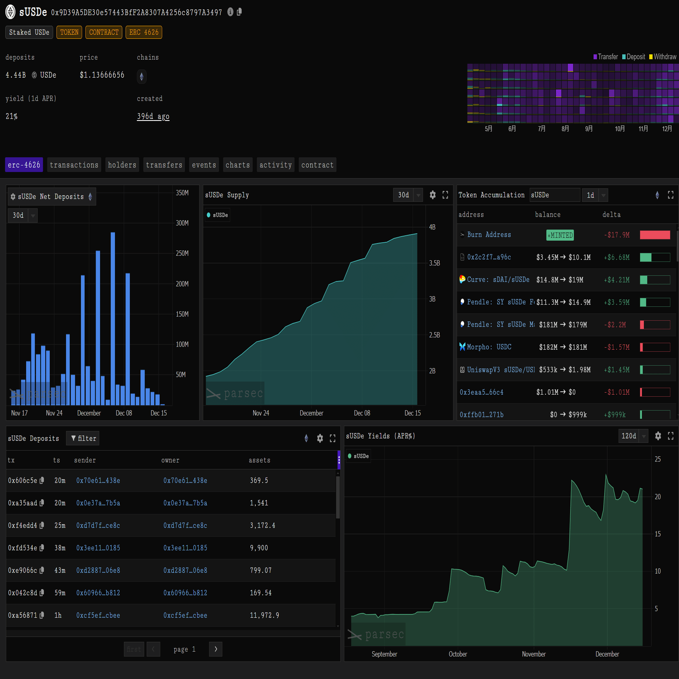Open the 1d dropdown in Token Accumulation
The width and height of the screenshot is (679, 679).
point(595,195)
